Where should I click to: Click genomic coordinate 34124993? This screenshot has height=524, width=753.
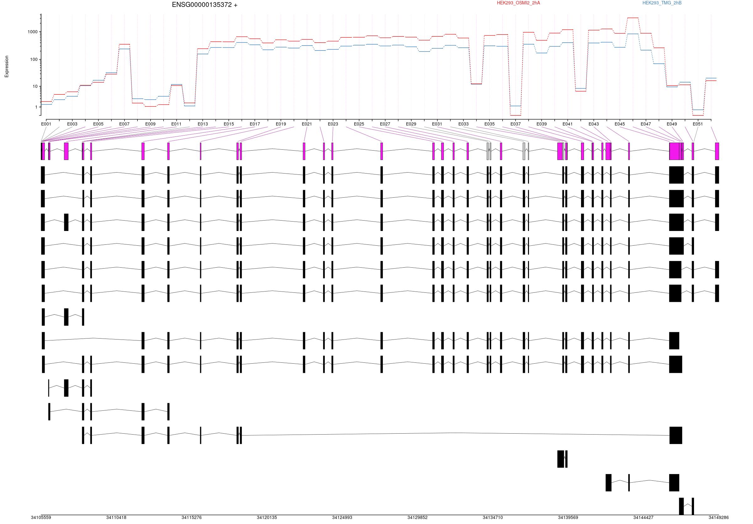coord(342,518)
